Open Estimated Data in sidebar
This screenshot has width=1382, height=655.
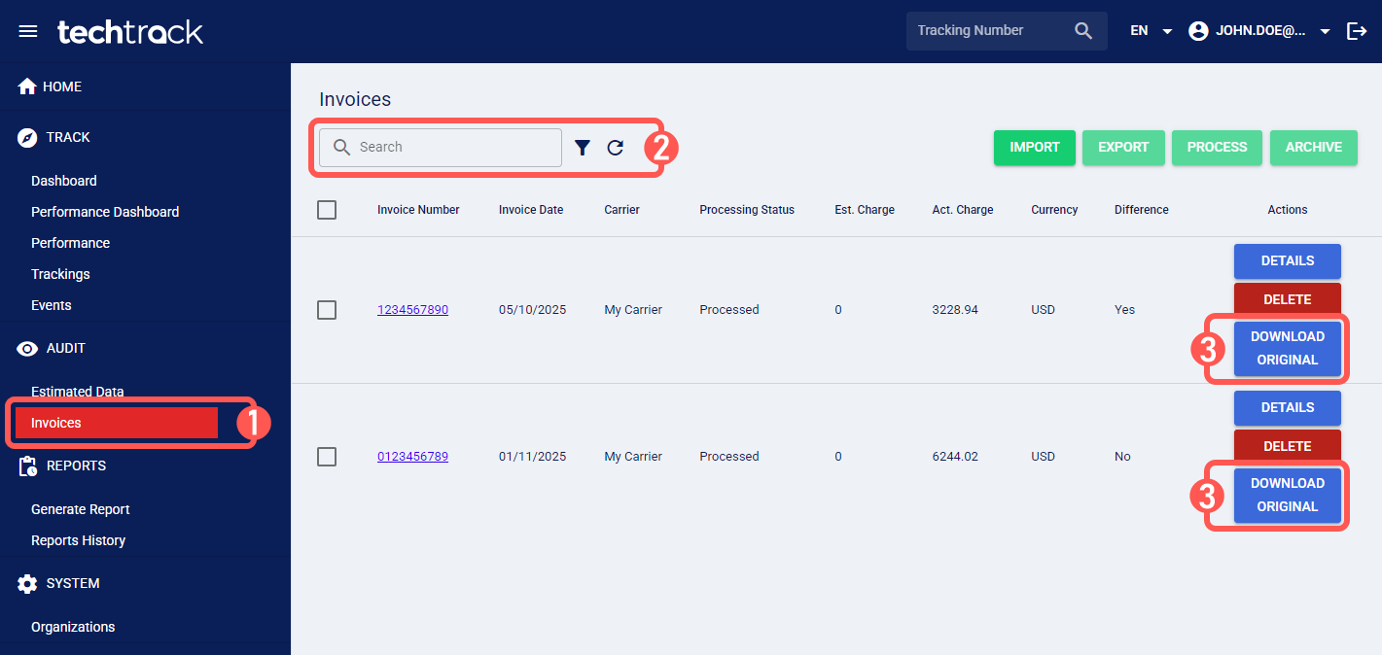click(x=78, y=392)
